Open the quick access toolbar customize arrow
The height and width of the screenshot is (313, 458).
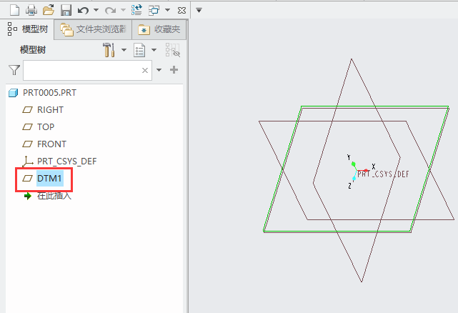click(199, 11)
